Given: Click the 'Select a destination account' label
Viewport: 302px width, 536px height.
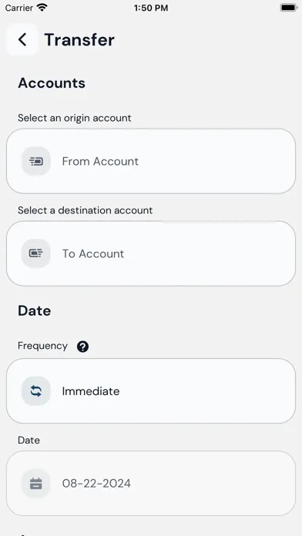Looking at the screenshot, I should (86, 210).
